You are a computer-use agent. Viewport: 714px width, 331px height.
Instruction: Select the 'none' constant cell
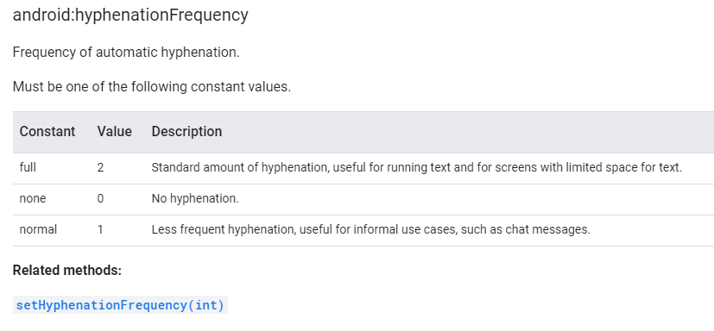coord(33,199)
